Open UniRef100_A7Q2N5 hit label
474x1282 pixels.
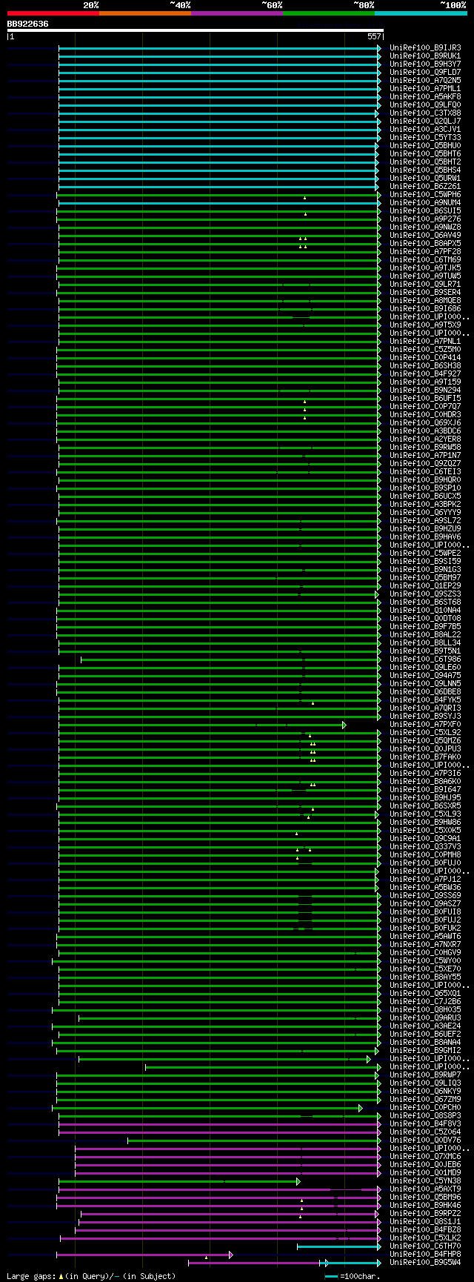(425, 81)
